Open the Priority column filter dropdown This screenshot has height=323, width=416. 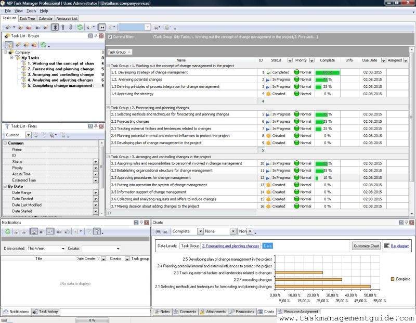(x=312, y=60)
